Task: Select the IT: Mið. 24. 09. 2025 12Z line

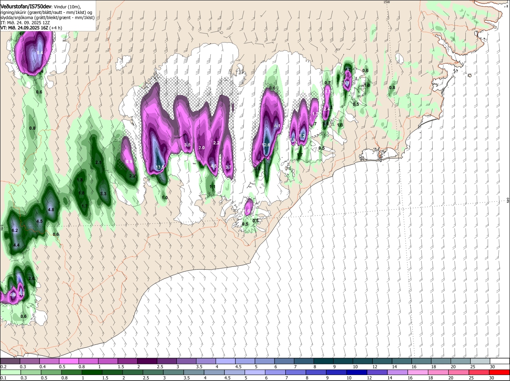Action: pyautogui.click(x=25, y=23)
